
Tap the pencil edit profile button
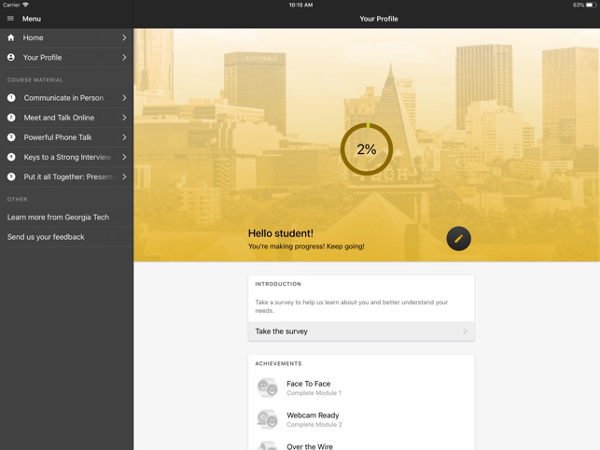click(458, 238)
